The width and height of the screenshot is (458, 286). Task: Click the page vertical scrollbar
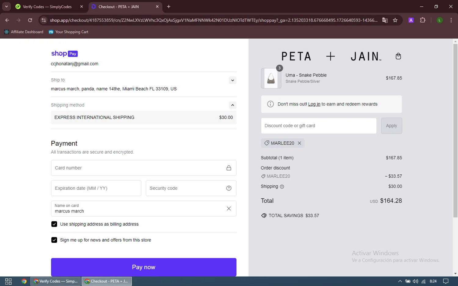455,130
